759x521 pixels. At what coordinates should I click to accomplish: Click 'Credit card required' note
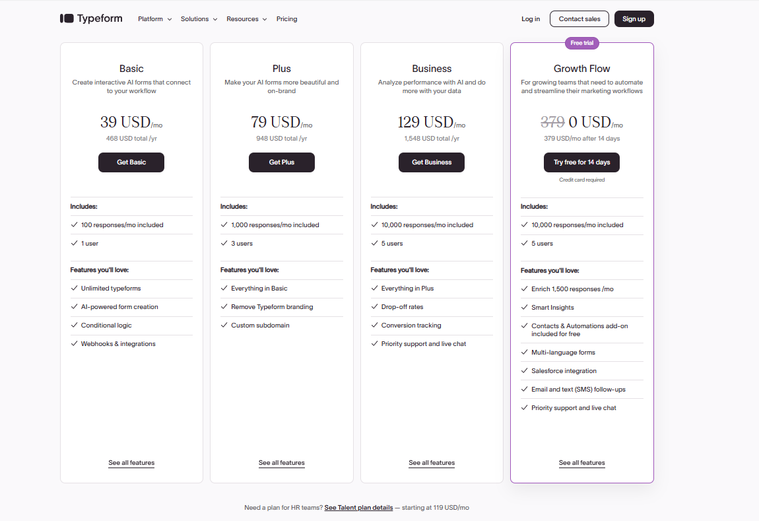[x=582, y=180]
